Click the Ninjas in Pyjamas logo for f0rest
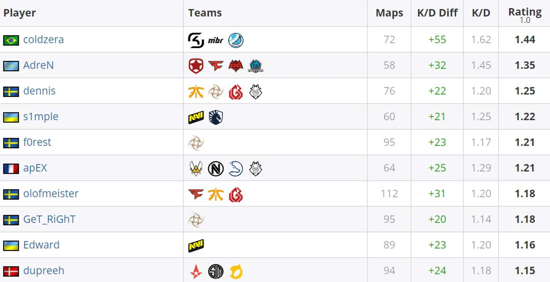 [196, 143]
